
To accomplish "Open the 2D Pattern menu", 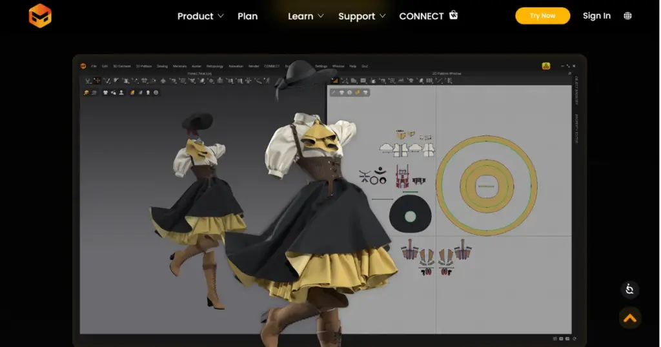I will point(144,66).
